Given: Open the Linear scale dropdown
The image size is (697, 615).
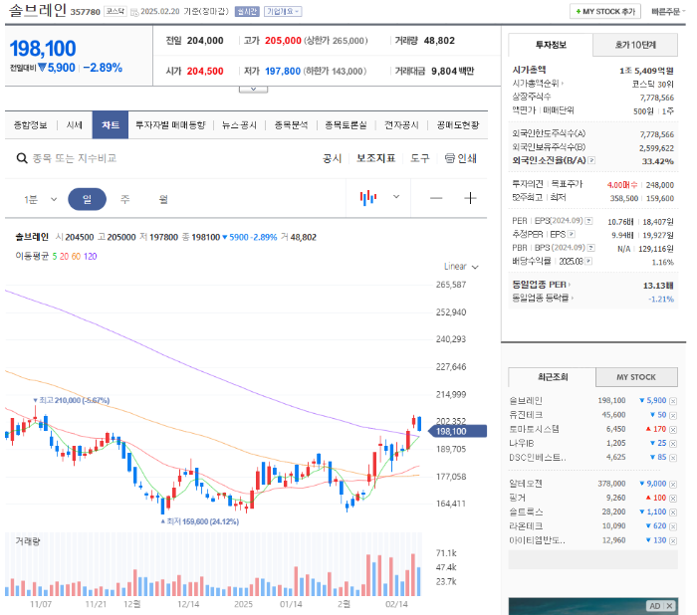Looking at the screenshot, I should click(461, 267).
